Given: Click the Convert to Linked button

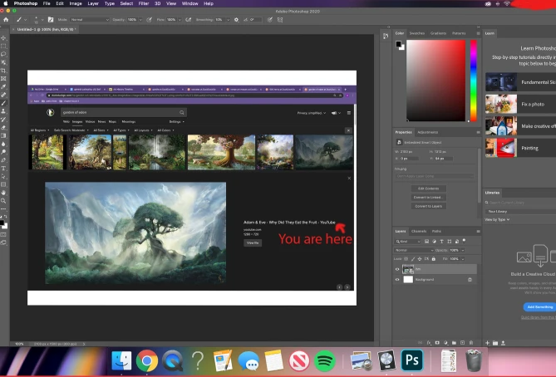Looking at the screenshot, I should pos(428,198).
